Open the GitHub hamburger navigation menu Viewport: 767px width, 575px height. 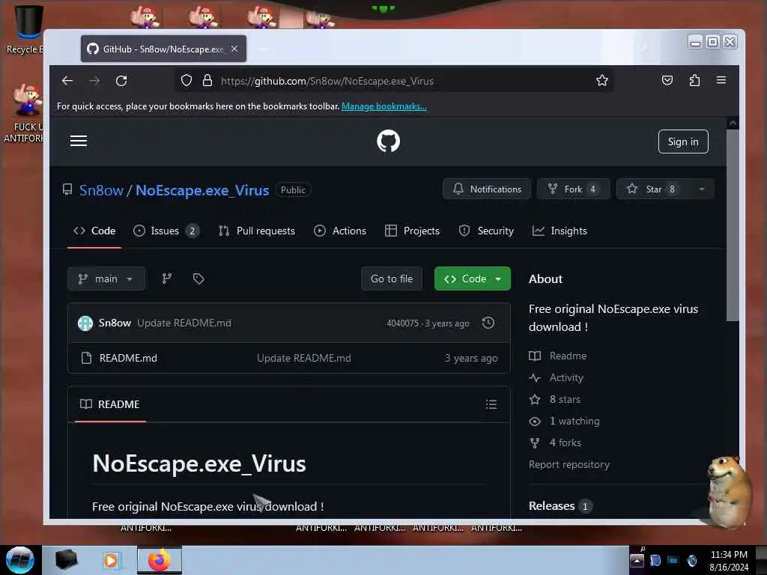point(78,141)
